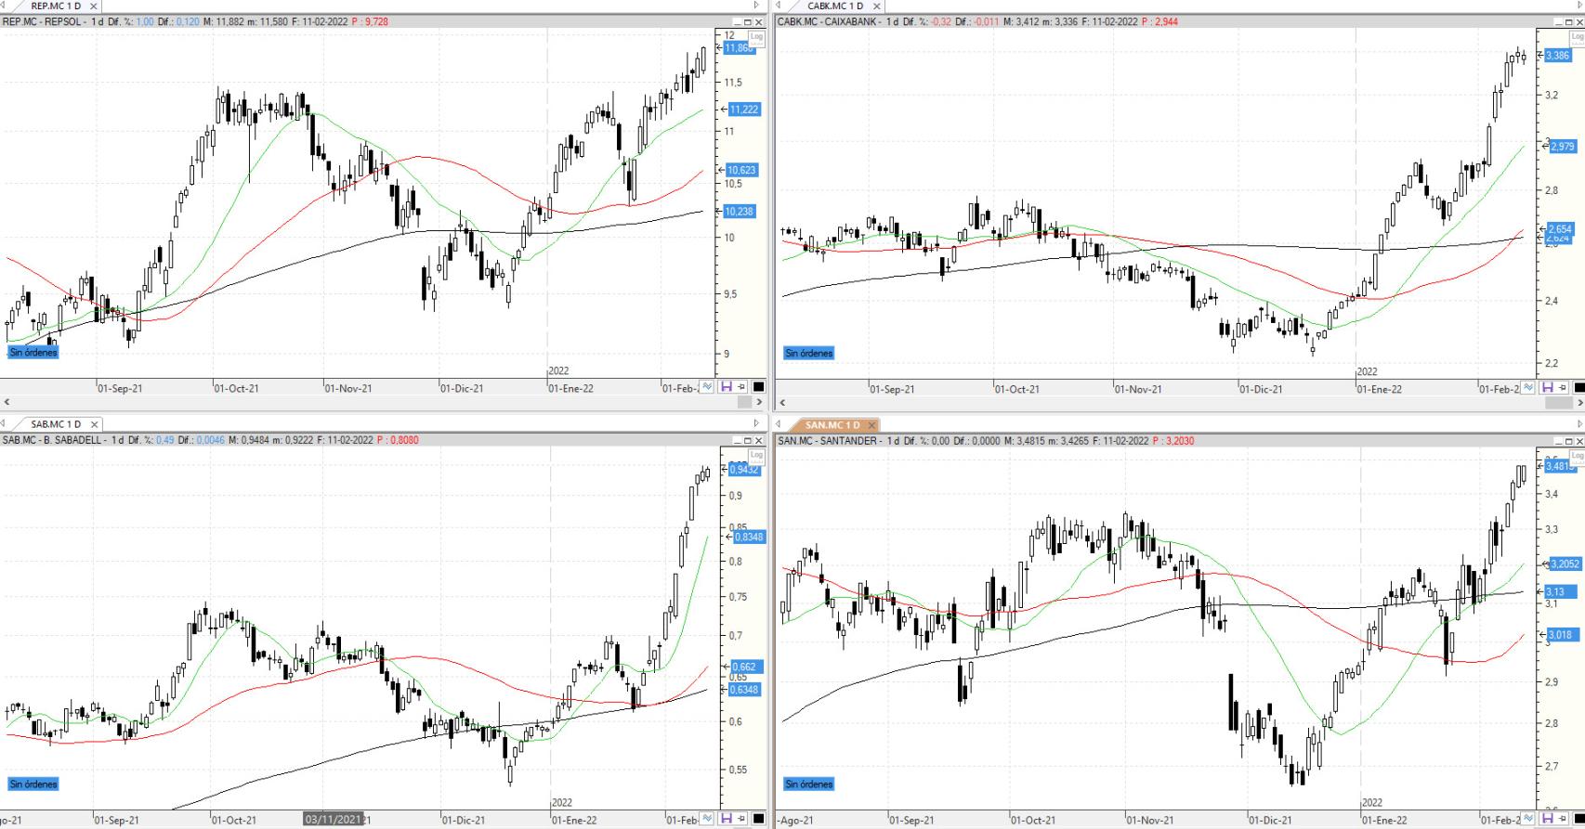Click the purple H icon in Santander chart
The image size is (1585, 829).
pyautogui.click(x=1548, y=819)
